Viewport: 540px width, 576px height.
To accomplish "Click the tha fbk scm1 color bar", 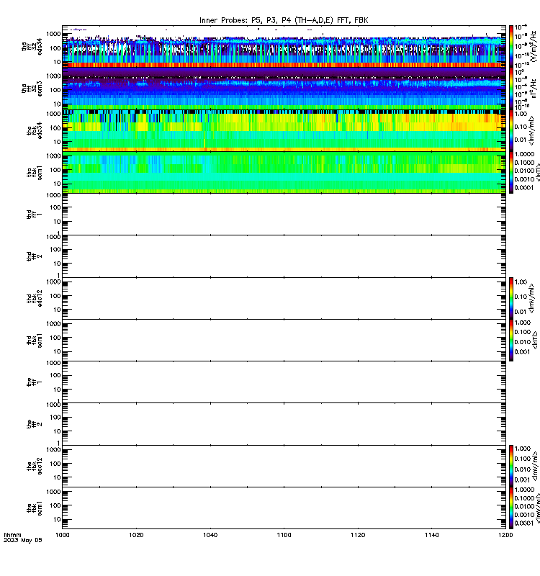I will click(511, 172).
